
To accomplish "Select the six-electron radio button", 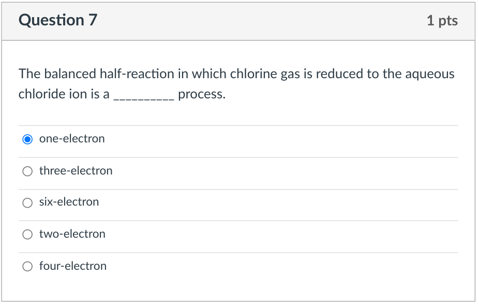I will click(x=27, y=202).
